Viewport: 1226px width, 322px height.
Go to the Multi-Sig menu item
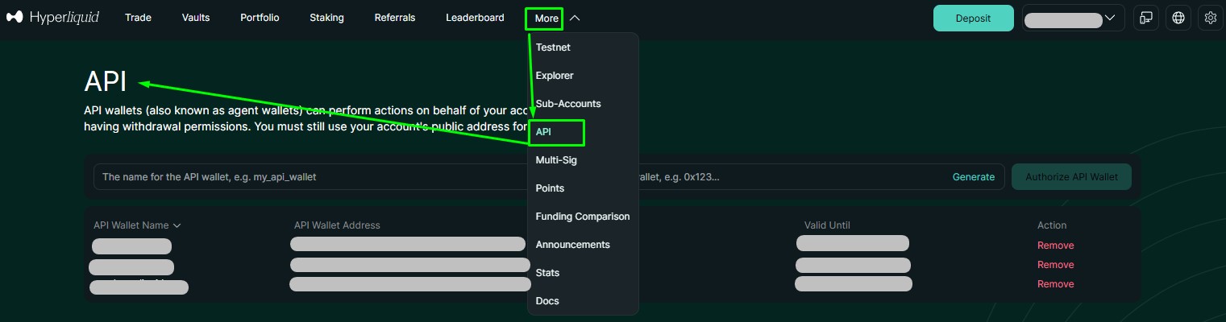[x=556, y=160]
